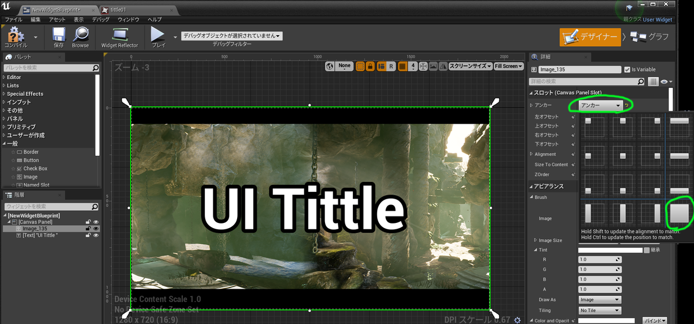Click the globe localization icon in viewport toolbar
The width and height of the screenshot is (694, 324).
(x=330, y=66)
